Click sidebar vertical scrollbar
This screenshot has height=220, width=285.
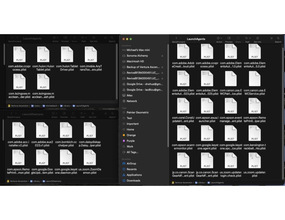pyautogui.click(x=168, y=96)
